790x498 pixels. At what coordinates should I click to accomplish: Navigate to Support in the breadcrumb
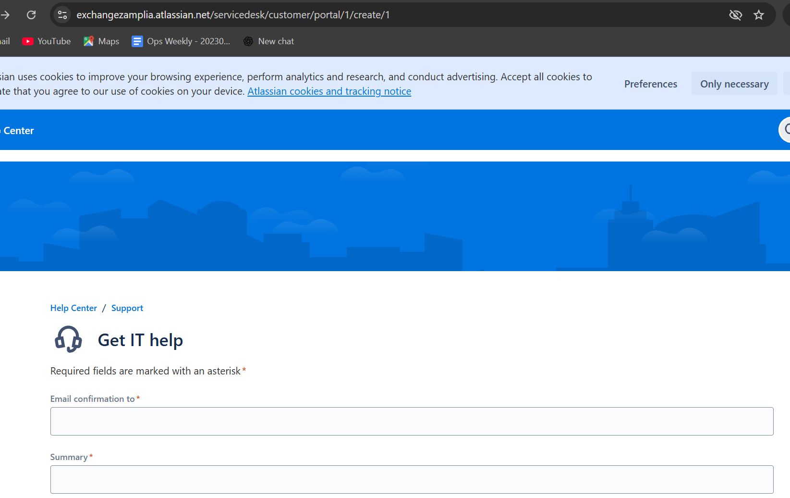127,308
